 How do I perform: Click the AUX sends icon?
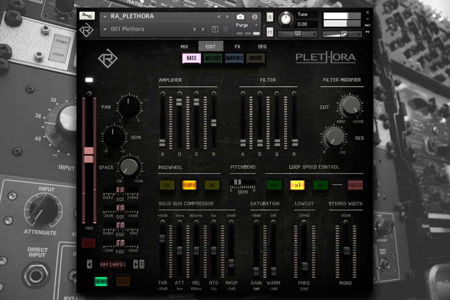click(x=367, y=25)
